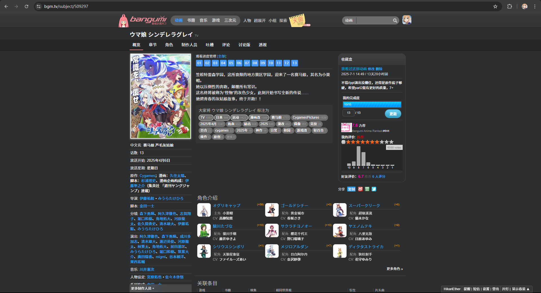This screenshot has width=541, height=293.
Task: Toggle episode 09 watch status
Action: pos(263,63)
